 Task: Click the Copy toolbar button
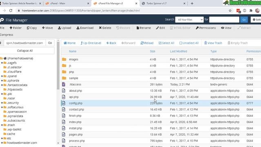tap(32, 28)
